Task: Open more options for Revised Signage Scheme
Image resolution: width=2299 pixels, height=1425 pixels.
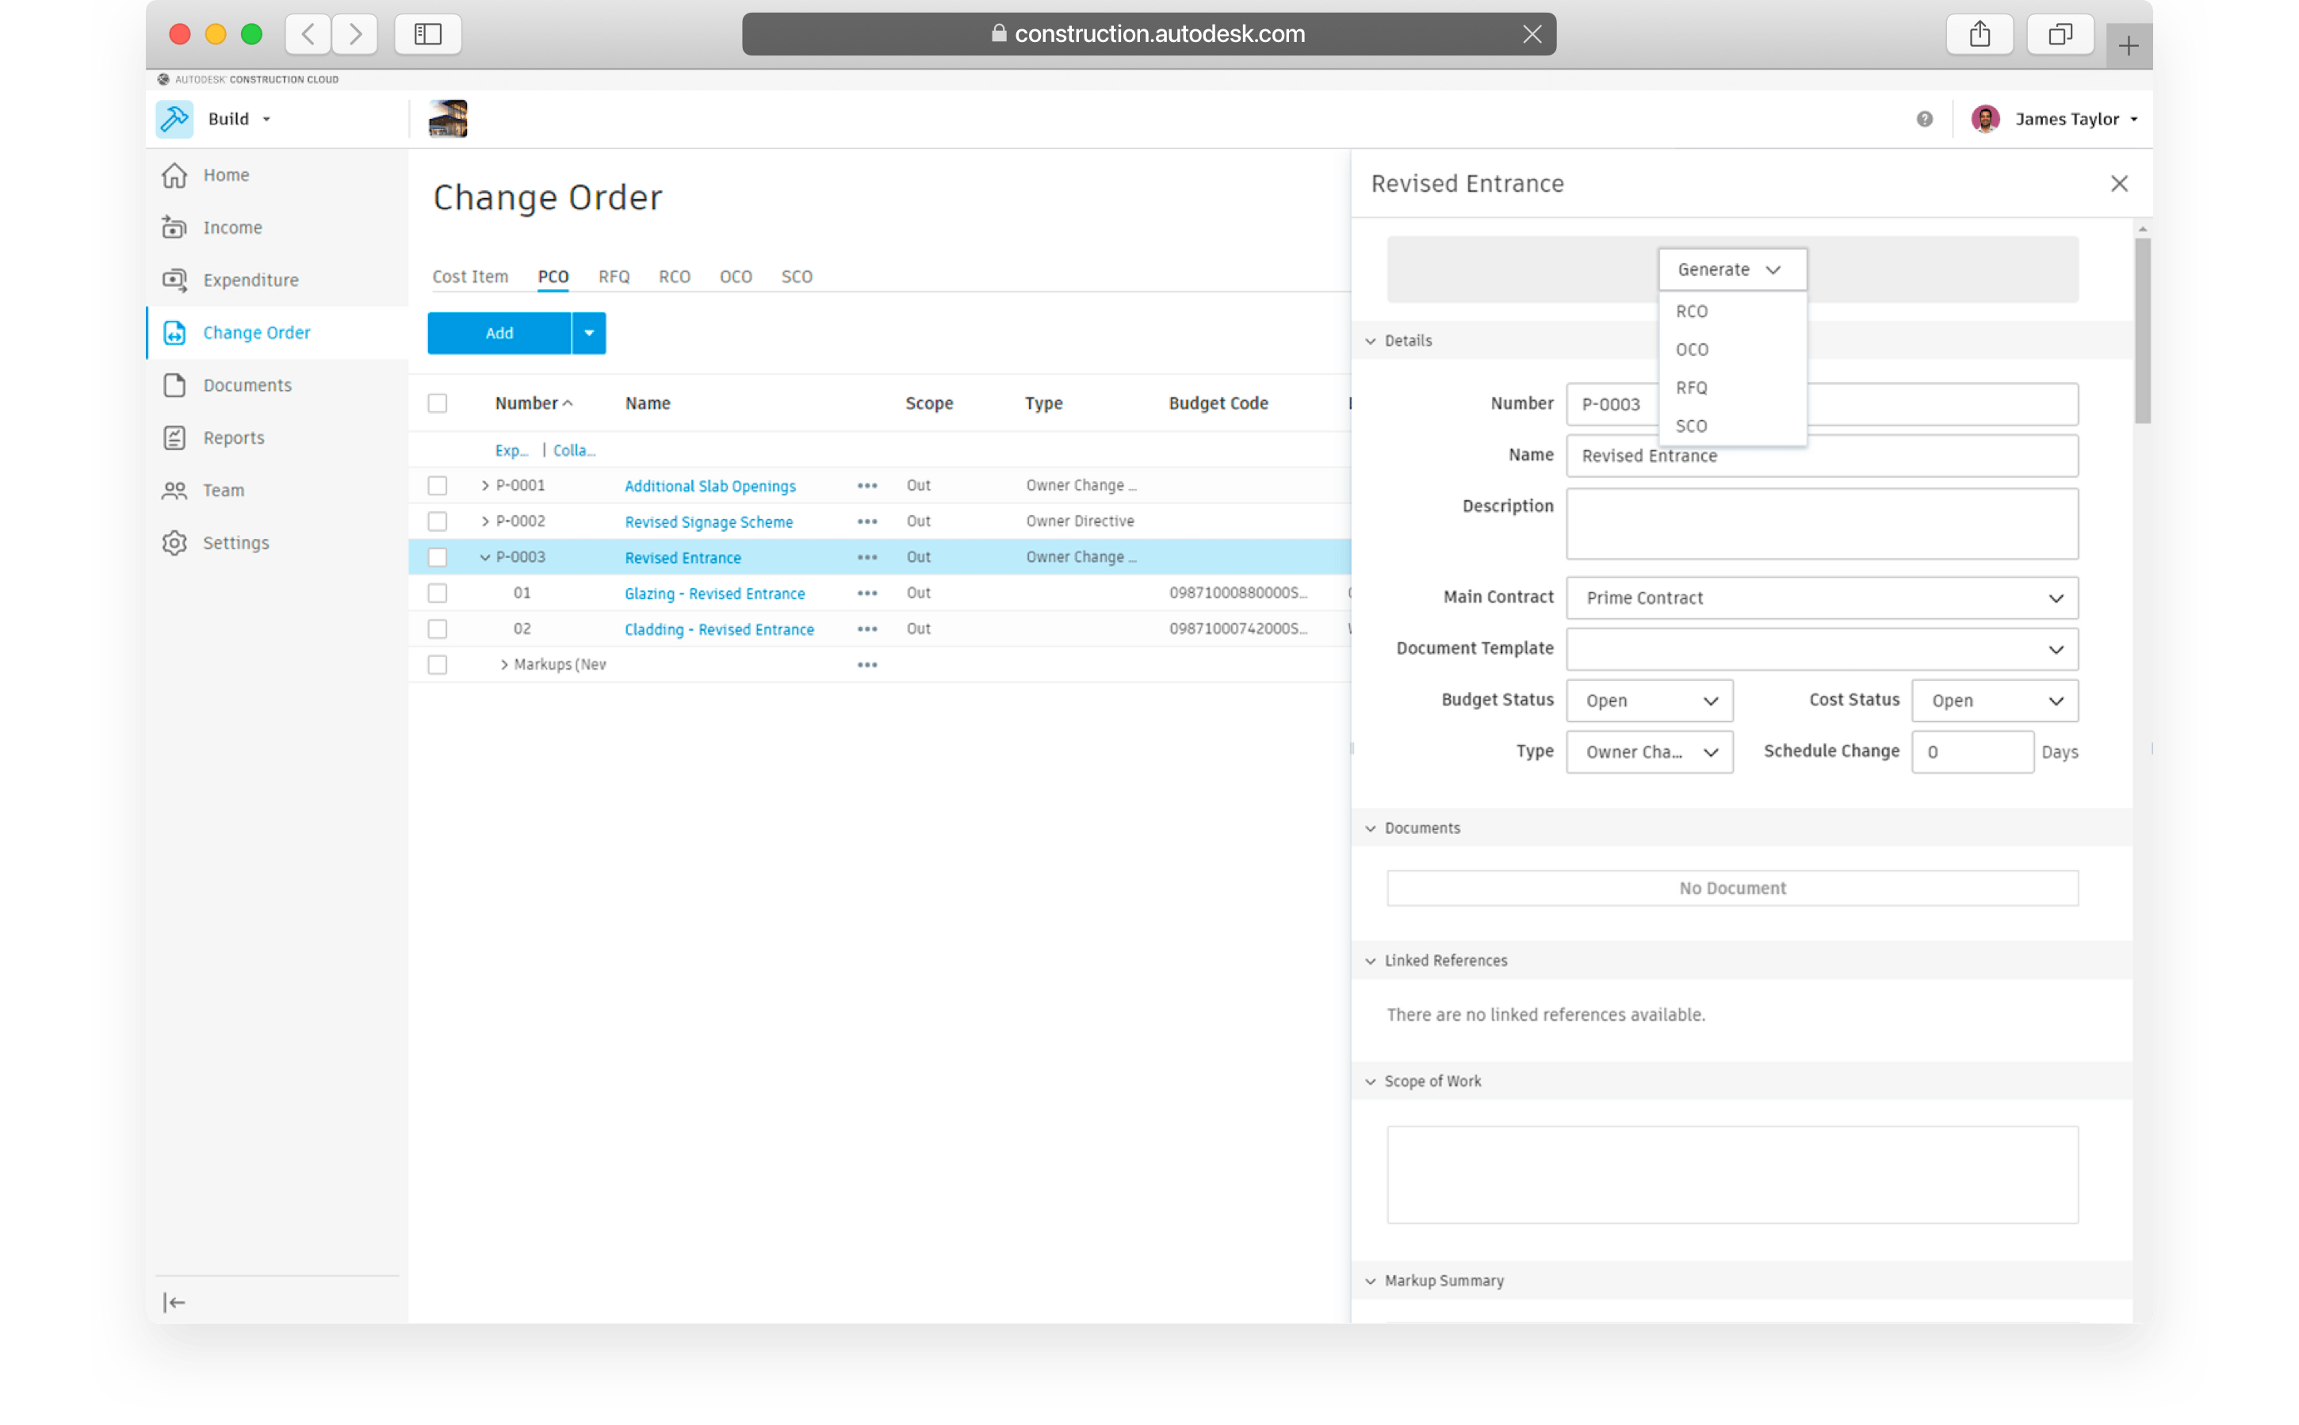Action: [x=867, y=521]
